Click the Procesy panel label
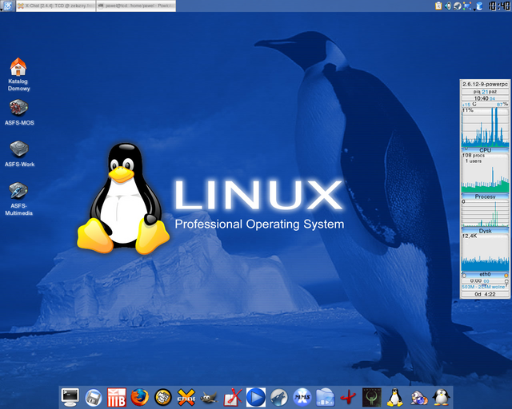Viewport: 512px width, 409px height. pos(485,197)
